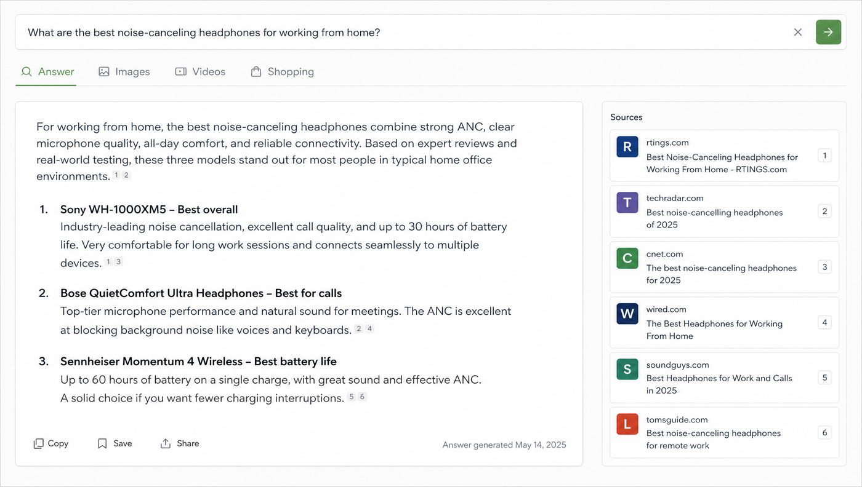Copy the generated answer
The image size is (862, 487).
[51, 443]
